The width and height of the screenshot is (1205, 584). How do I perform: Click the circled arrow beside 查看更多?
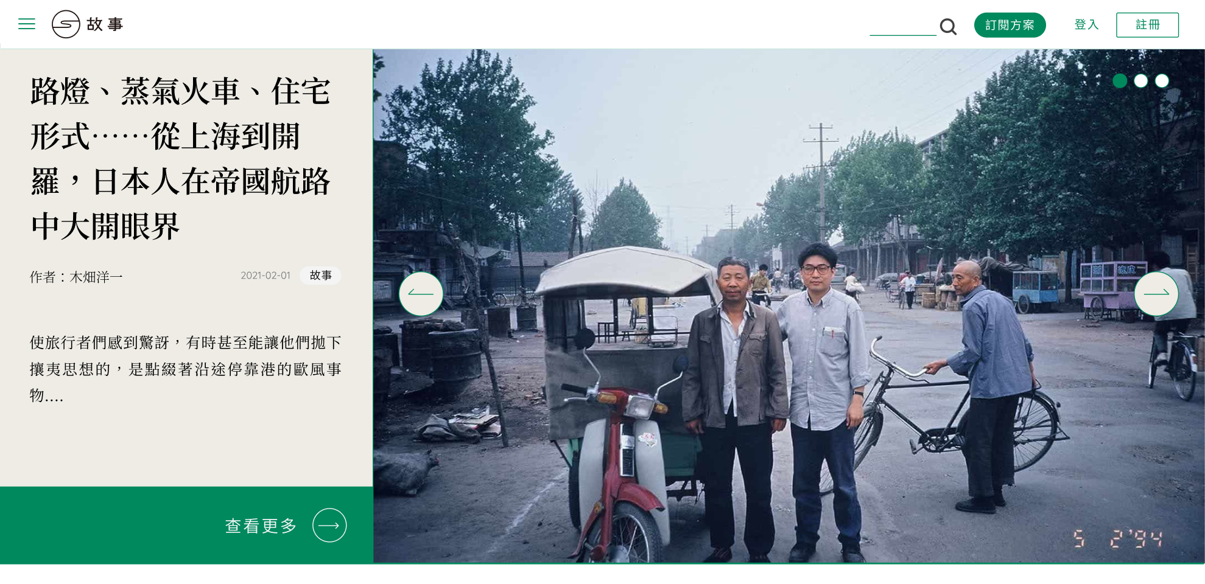pos(329,526)
